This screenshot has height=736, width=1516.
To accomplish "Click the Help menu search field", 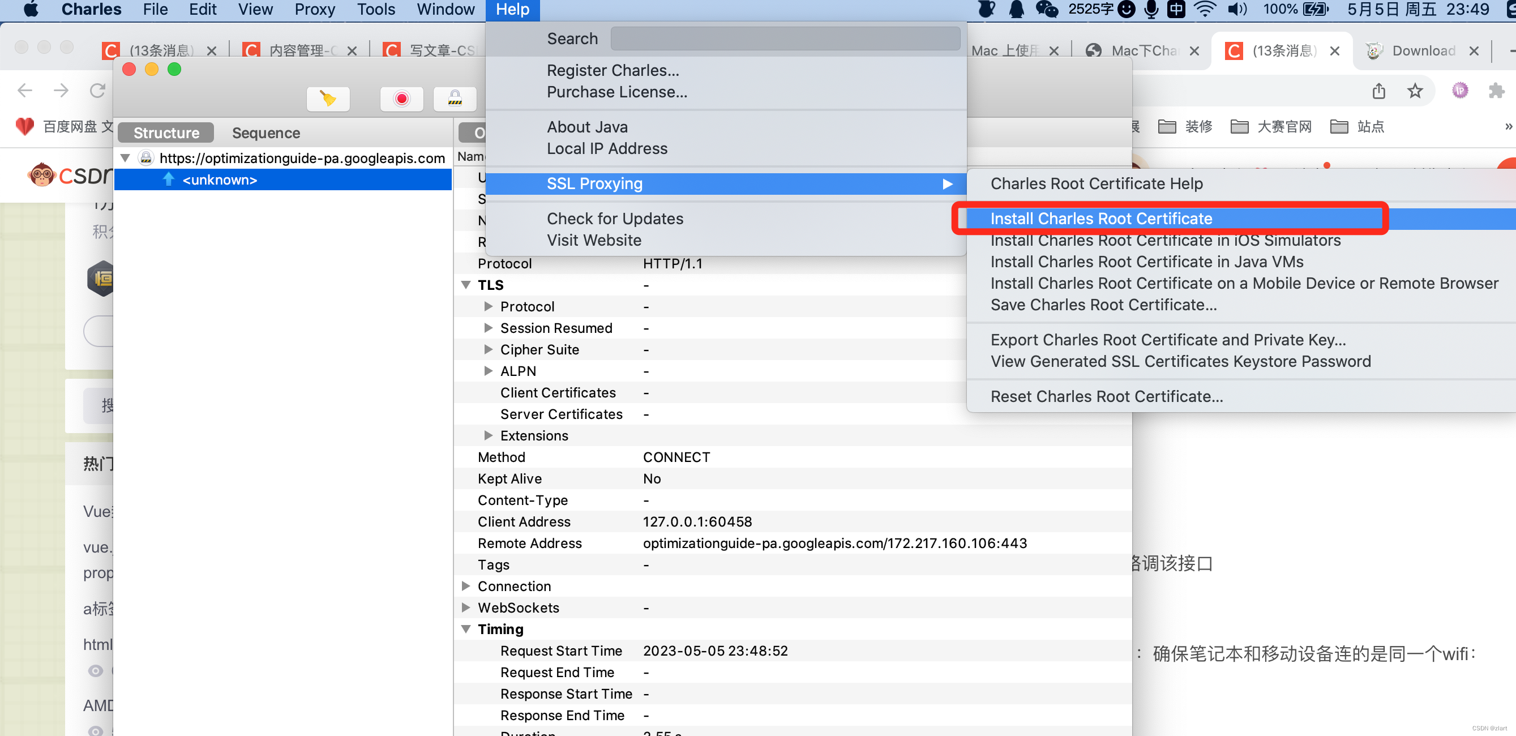I will pyautogui.click(x=785, y=39).
